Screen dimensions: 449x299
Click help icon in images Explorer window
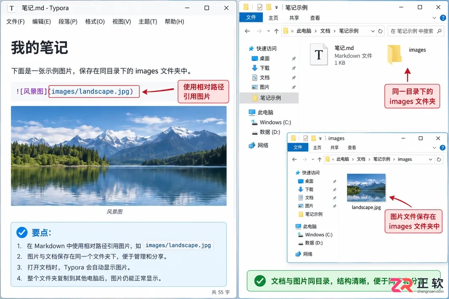(x=442, y=148)
